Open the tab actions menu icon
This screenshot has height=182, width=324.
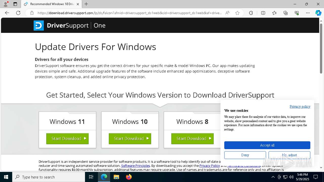(x=15, y=4)
